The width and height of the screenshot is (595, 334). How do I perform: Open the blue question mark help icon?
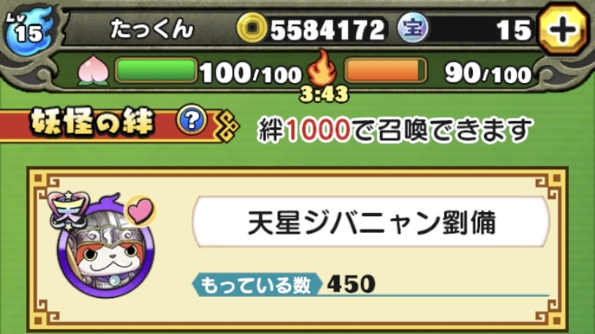(x=192, y=120)
